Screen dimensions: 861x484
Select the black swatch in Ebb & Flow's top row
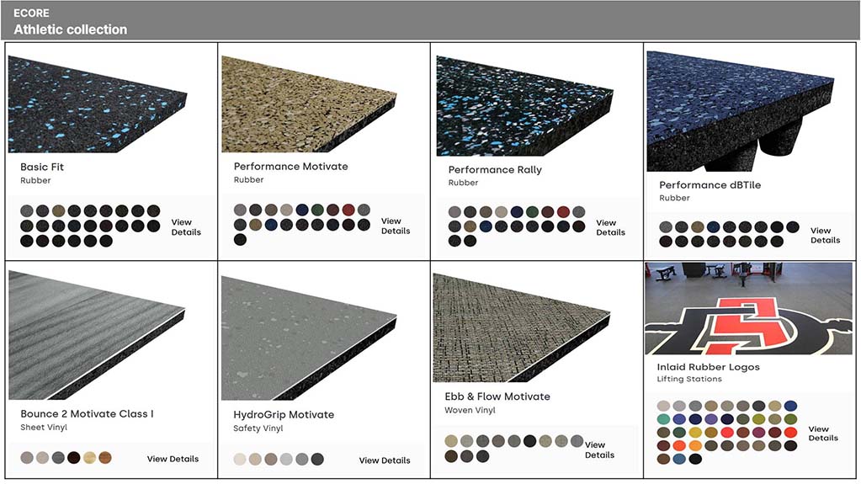click(x=530, y=440)
